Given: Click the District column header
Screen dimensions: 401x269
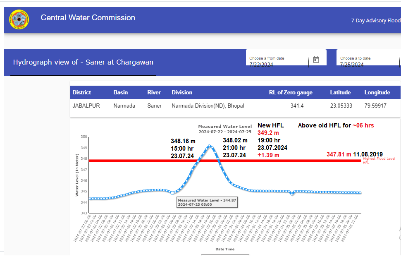Looking at the screenshot, I should [81, 92].
